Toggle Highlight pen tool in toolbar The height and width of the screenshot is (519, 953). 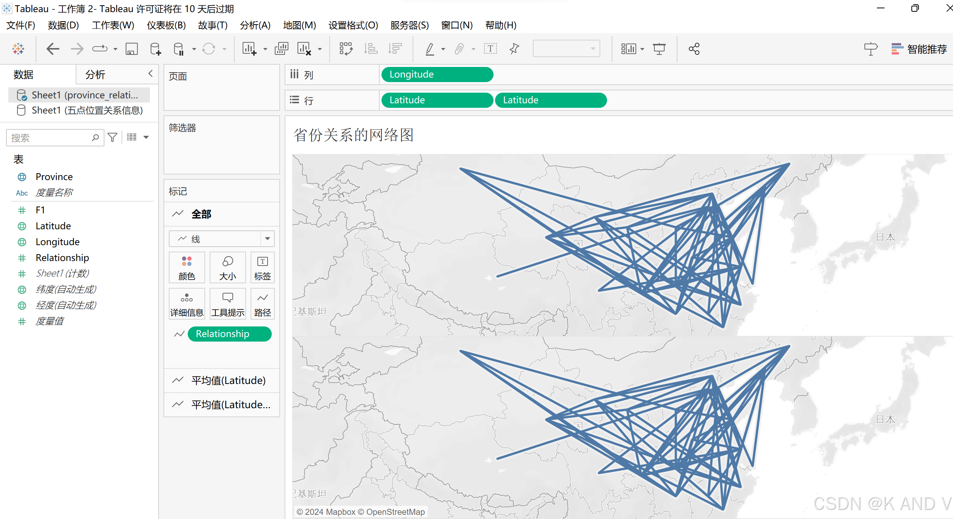(x=430, y=49)
